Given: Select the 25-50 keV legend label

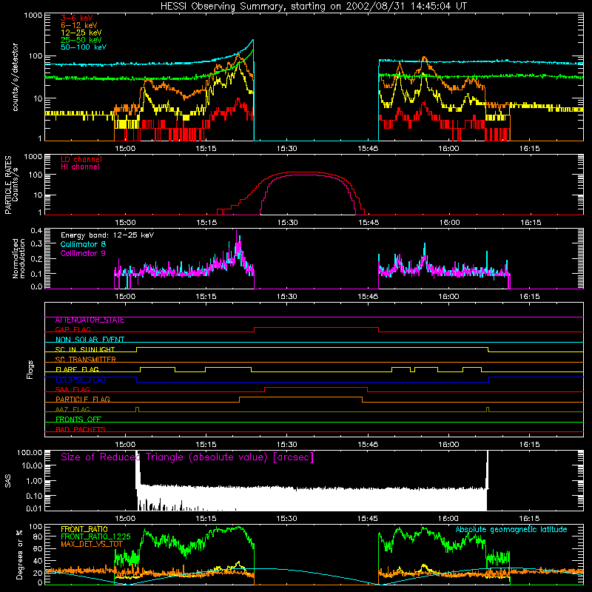Looking at the screenshot, I should pos(81,40).
